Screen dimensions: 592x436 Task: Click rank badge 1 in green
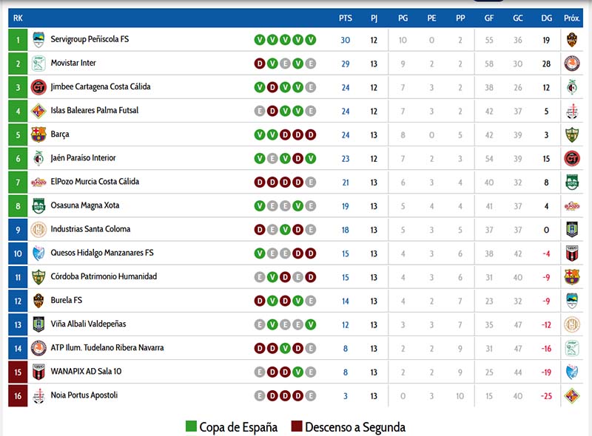(x=18, y=40)
